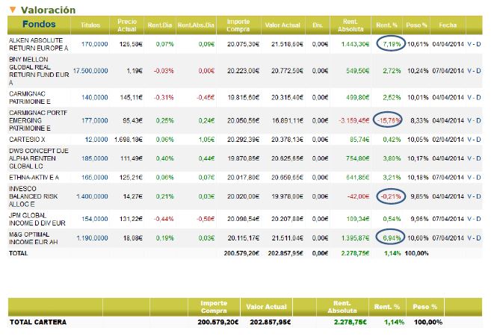Click the Precio Actual column header
This screenshot has height=336, width=503.
coord(127,25)
